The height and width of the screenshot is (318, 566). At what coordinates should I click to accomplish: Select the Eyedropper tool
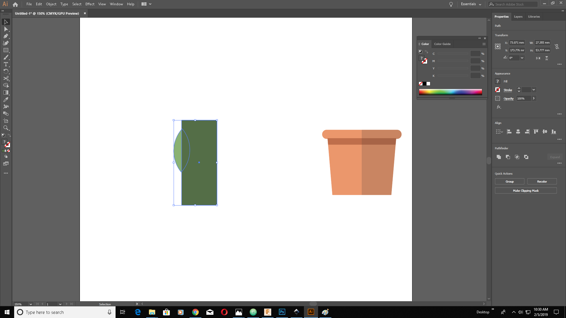[x=6, y=100]
